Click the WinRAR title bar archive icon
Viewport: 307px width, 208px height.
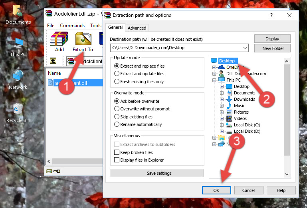point(49,14)
